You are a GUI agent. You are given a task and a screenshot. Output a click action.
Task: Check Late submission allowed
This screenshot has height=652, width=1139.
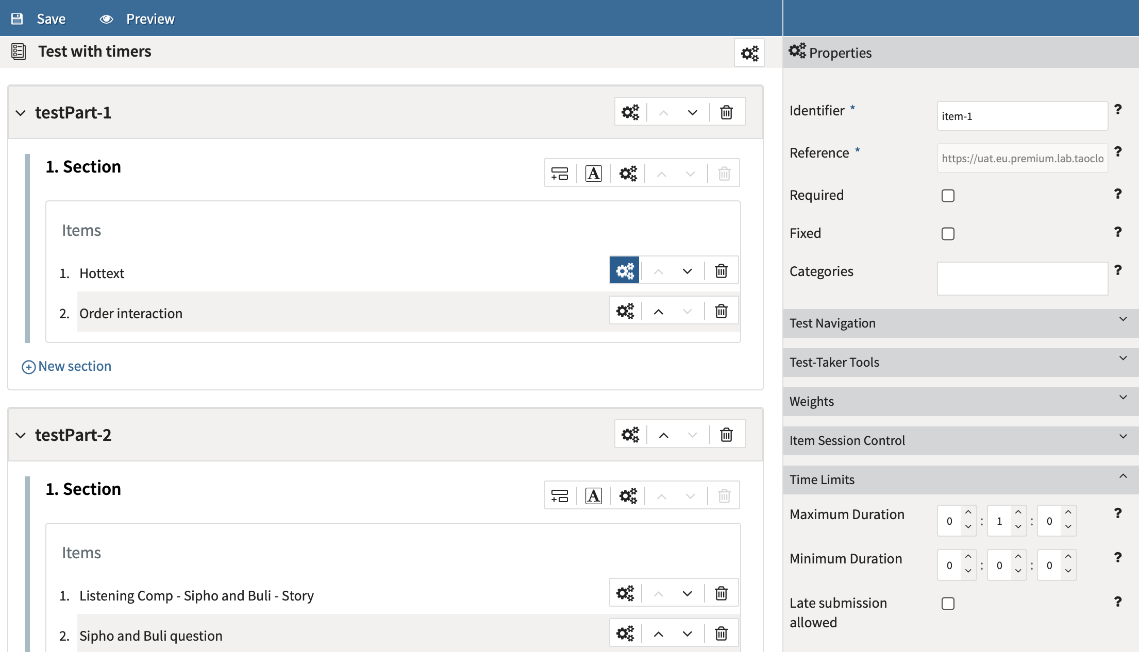948,604
